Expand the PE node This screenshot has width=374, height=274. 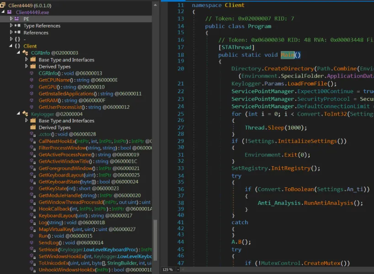click(x=11, y=19)
